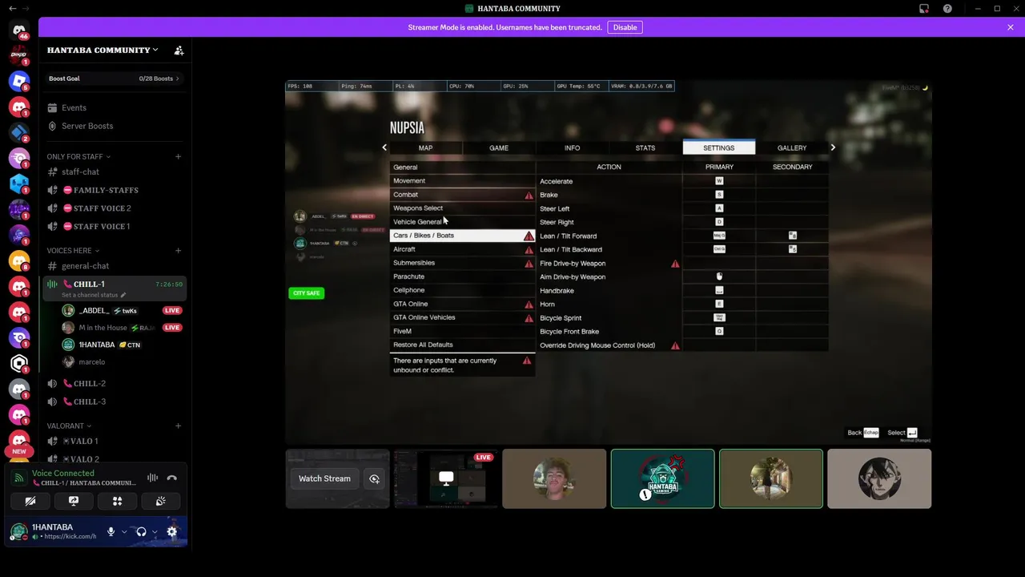Go back with the title bar arrow

point(12,9)
